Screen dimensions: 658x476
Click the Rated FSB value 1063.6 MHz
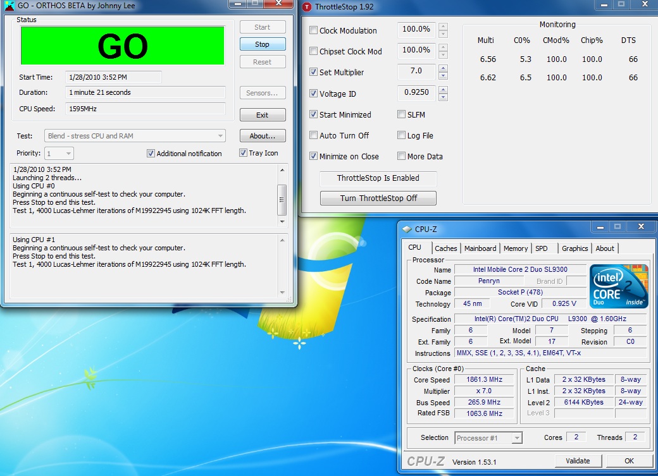(484, 413)
